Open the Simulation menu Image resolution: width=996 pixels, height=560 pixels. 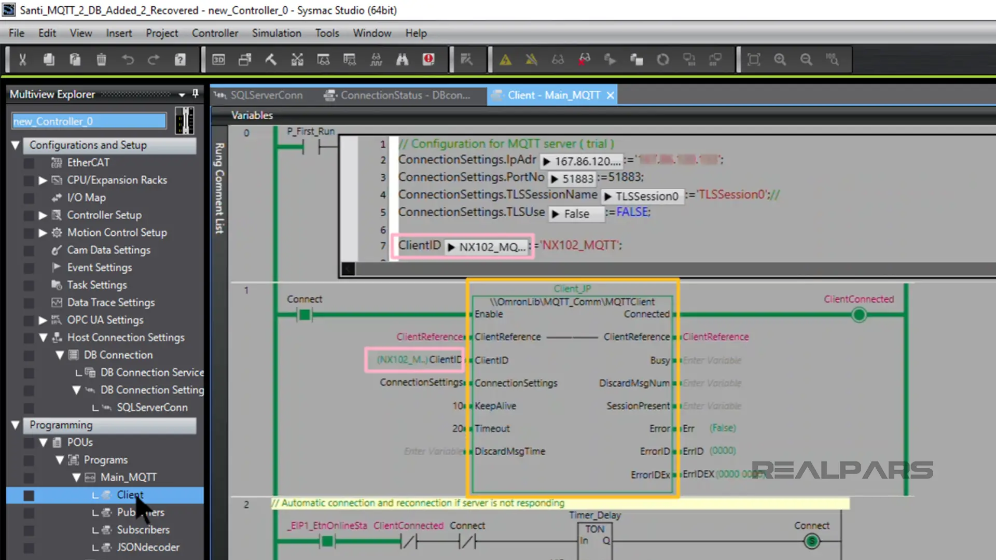[x=276, y=33]
